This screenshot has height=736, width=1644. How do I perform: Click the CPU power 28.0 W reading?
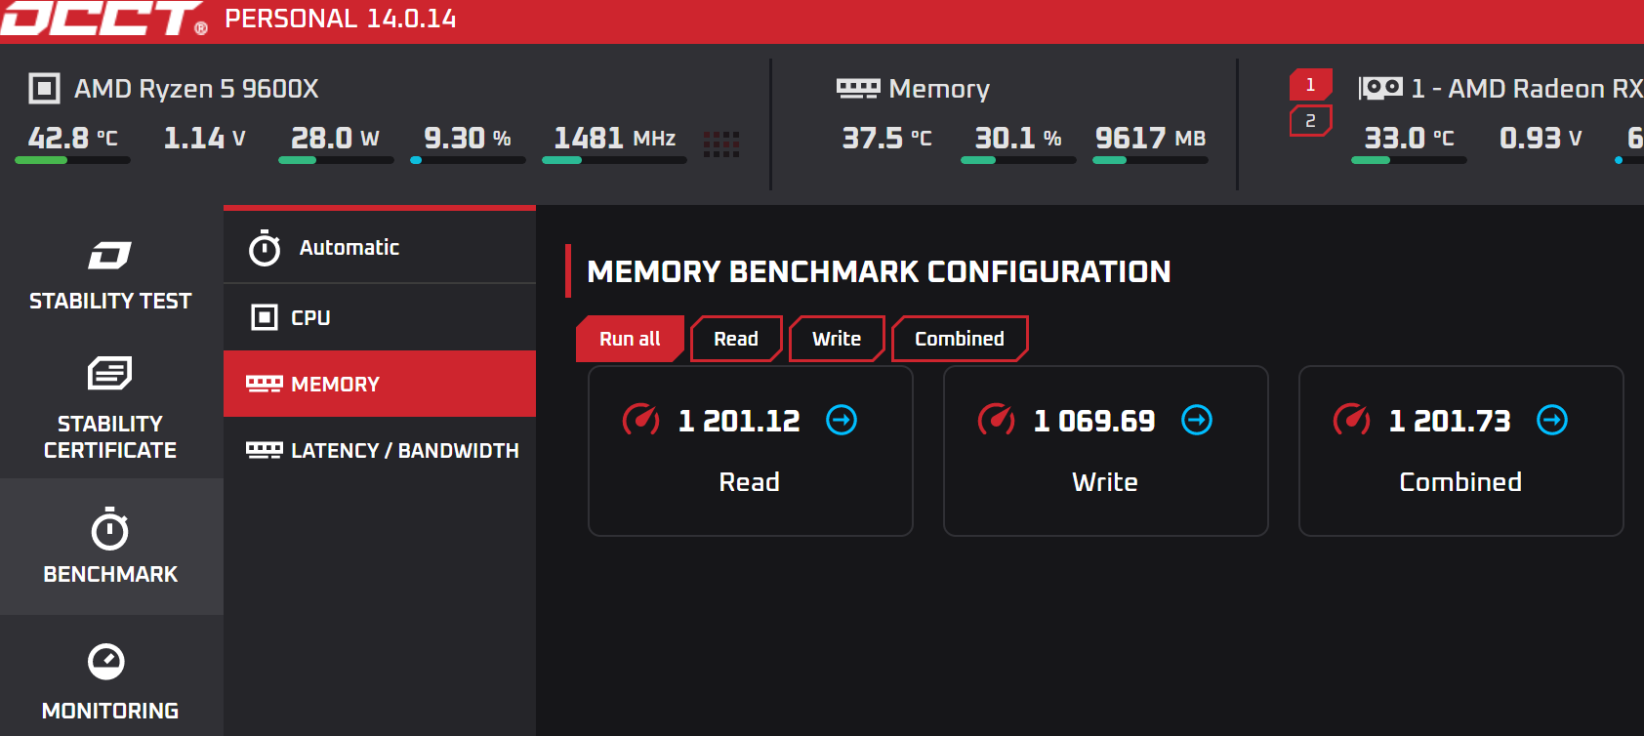[335, 138]
